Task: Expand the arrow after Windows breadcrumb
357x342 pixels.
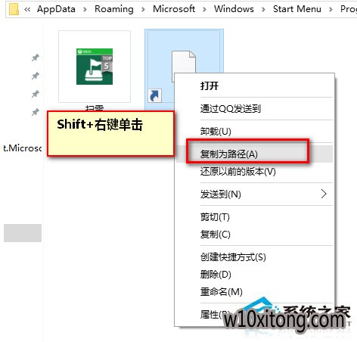Action: [x=263, y=10]
